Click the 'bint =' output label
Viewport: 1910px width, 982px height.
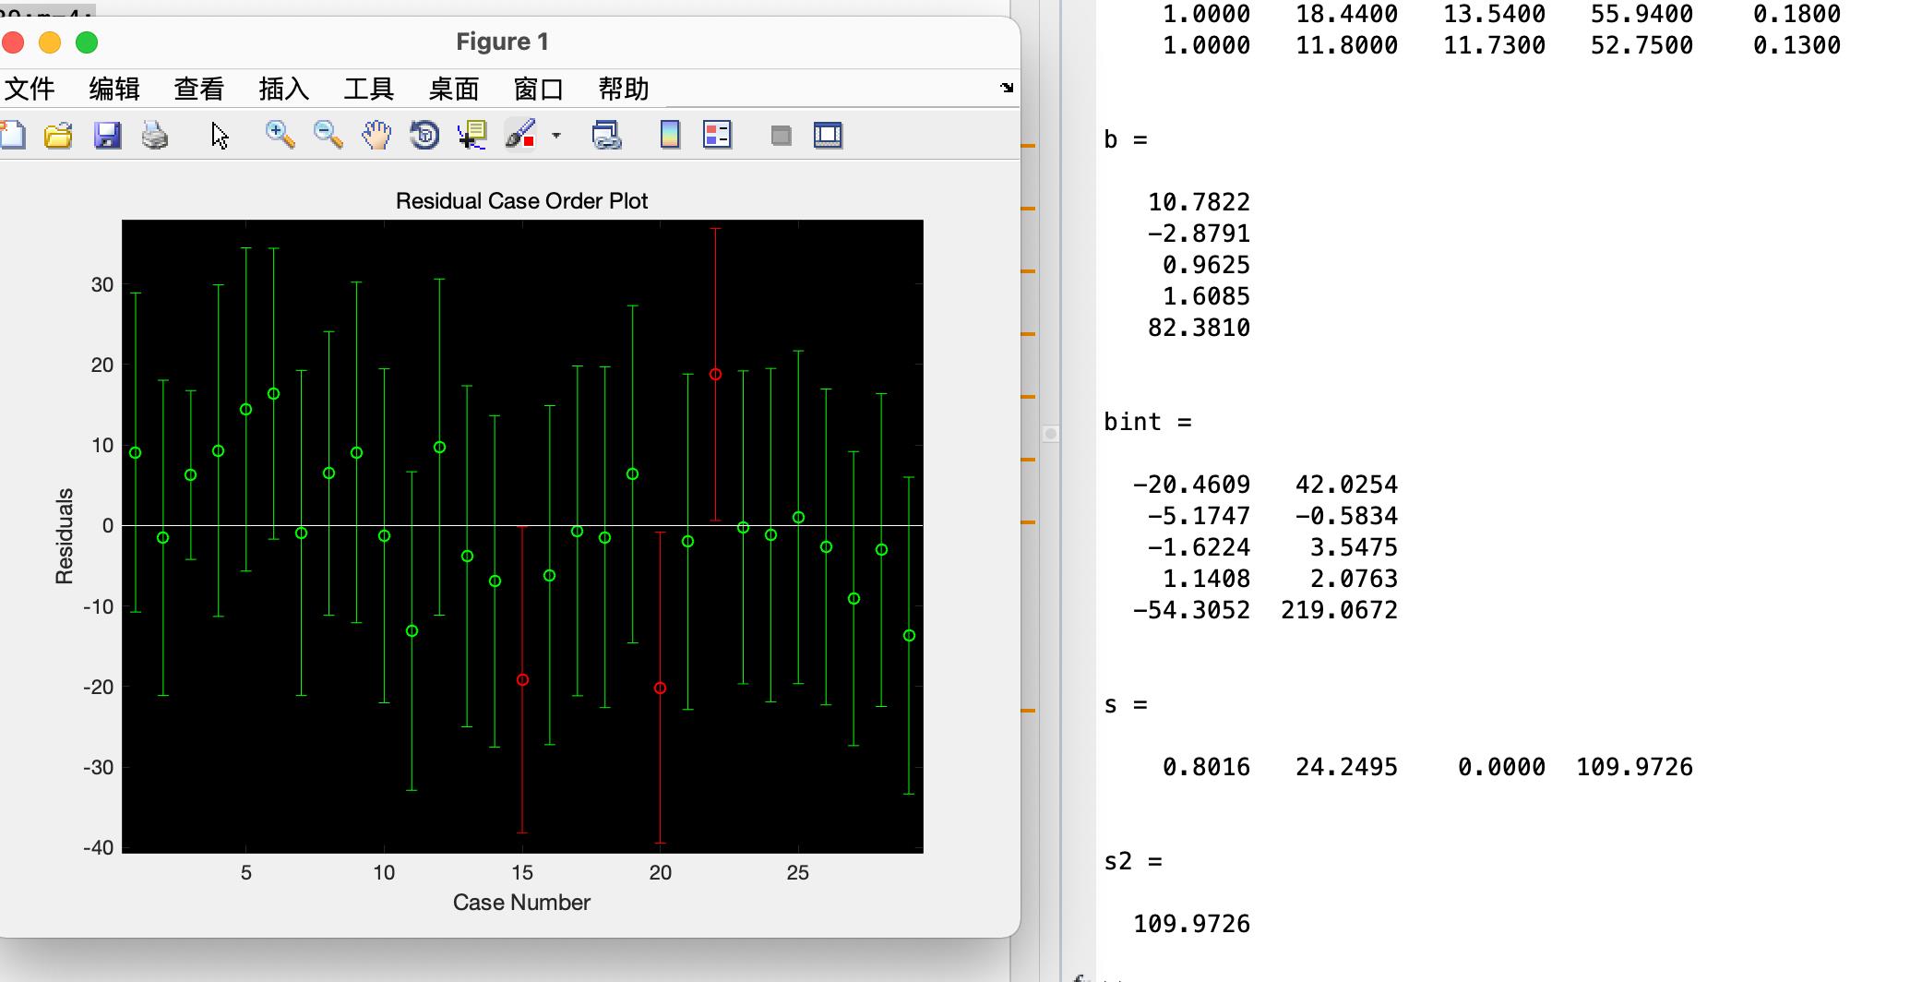coord(1148,422)
